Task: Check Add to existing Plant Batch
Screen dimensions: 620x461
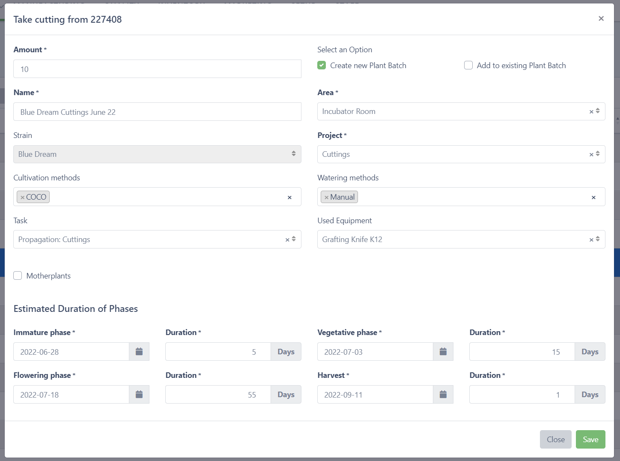Action: (468, 65)
